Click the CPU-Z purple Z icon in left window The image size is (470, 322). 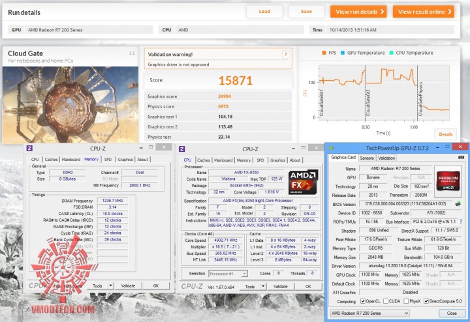(x=29, y=148)
